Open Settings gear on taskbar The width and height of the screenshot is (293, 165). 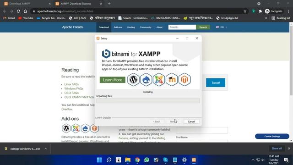click(x=184, y=160)
